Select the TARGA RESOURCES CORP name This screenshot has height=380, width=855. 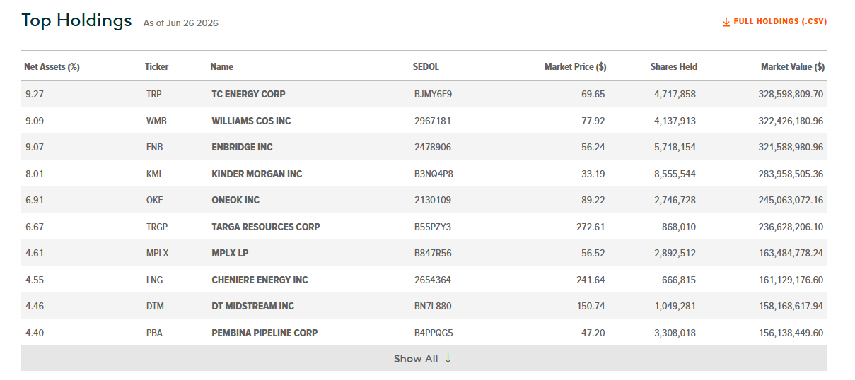coord(266,227)
